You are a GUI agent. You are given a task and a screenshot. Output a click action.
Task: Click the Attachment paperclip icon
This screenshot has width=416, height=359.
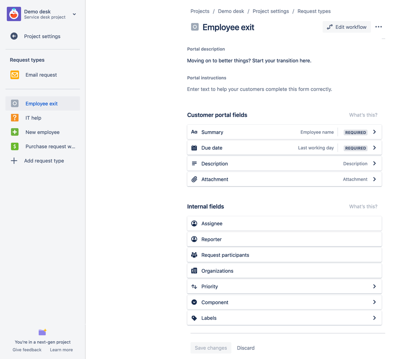coord(194,179)
